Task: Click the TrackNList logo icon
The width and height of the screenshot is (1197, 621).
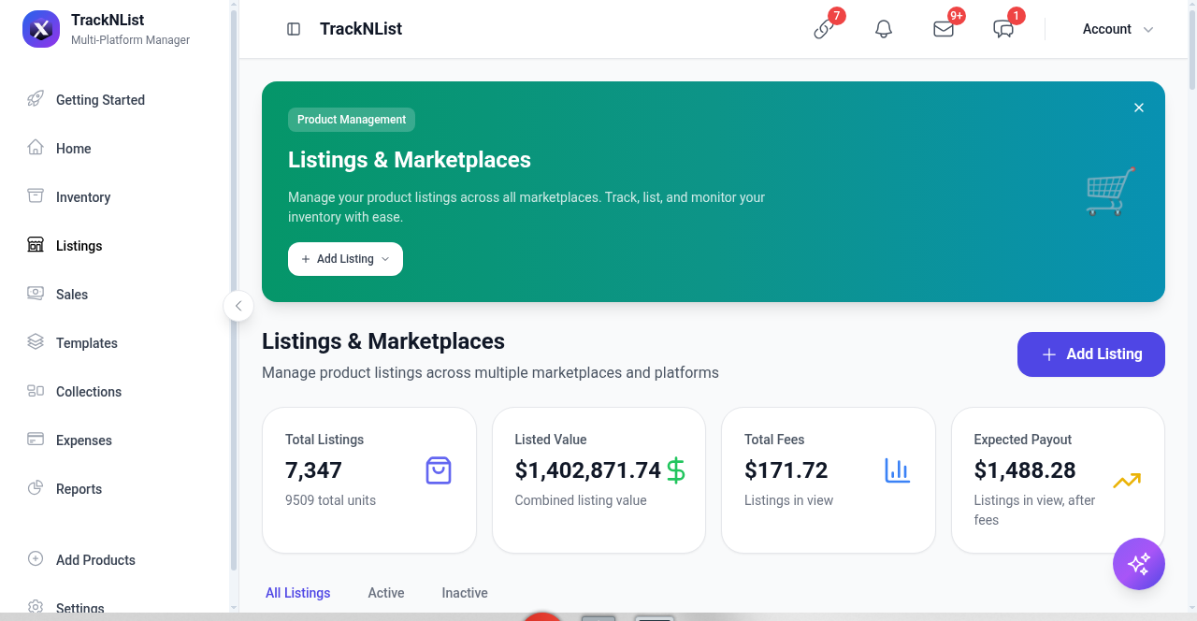Action: pyautogui.click(x=40, y=29)
